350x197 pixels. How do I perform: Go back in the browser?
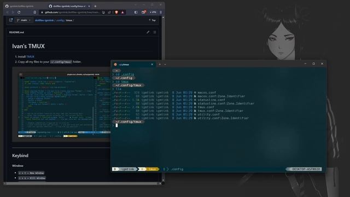7,12
